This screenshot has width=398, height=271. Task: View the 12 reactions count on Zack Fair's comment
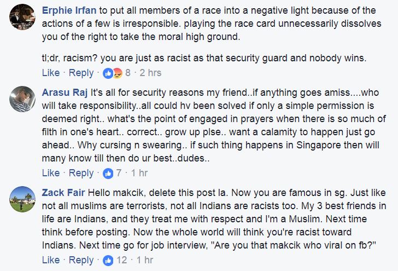click(121, 260)
